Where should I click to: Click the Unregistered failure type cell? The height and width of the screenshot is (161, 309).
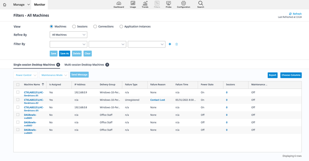(x=132, y=100)
